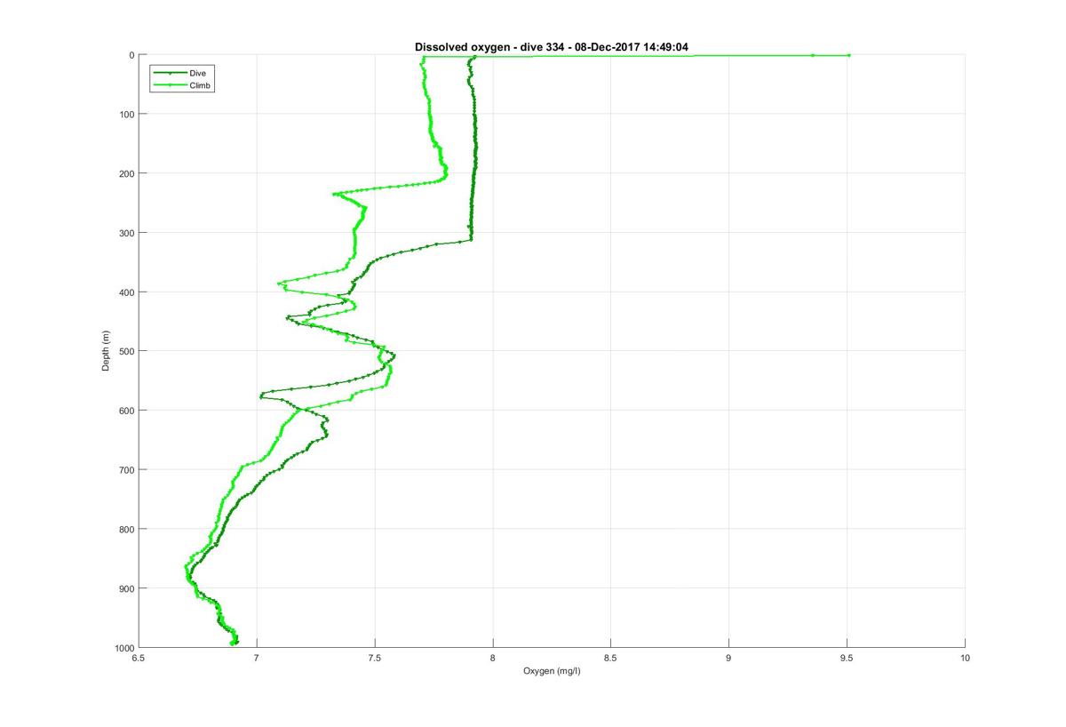Click x-axis tick label 9
This screenshot has height=727, width=1066.
[x=728, y=658]
